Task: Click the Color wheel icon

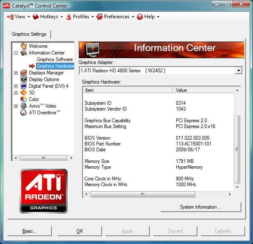Action: tap(24, 99)
